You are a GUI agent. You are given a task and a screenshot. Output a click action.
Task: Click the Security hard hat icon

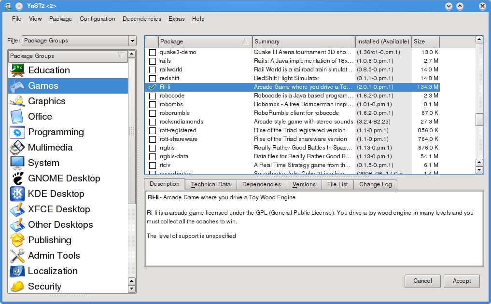[17, 286]
